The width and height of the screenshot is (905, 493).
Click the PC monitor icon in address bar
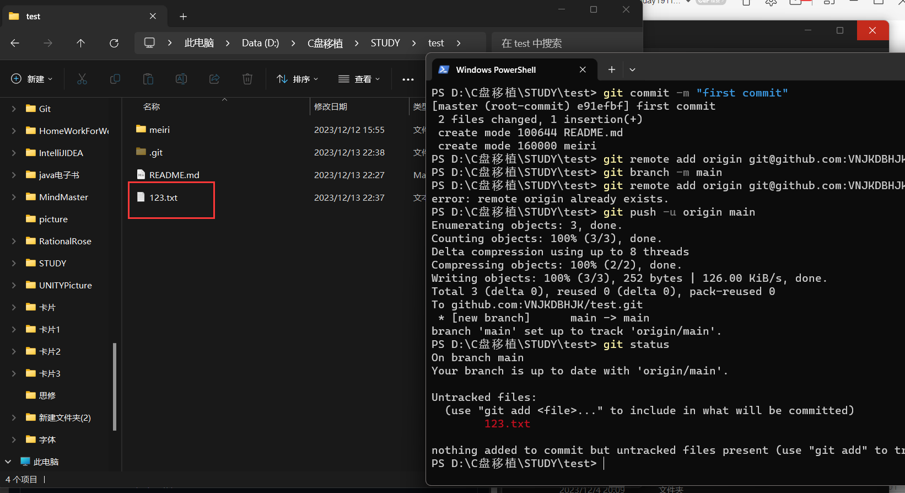point(149,43)
